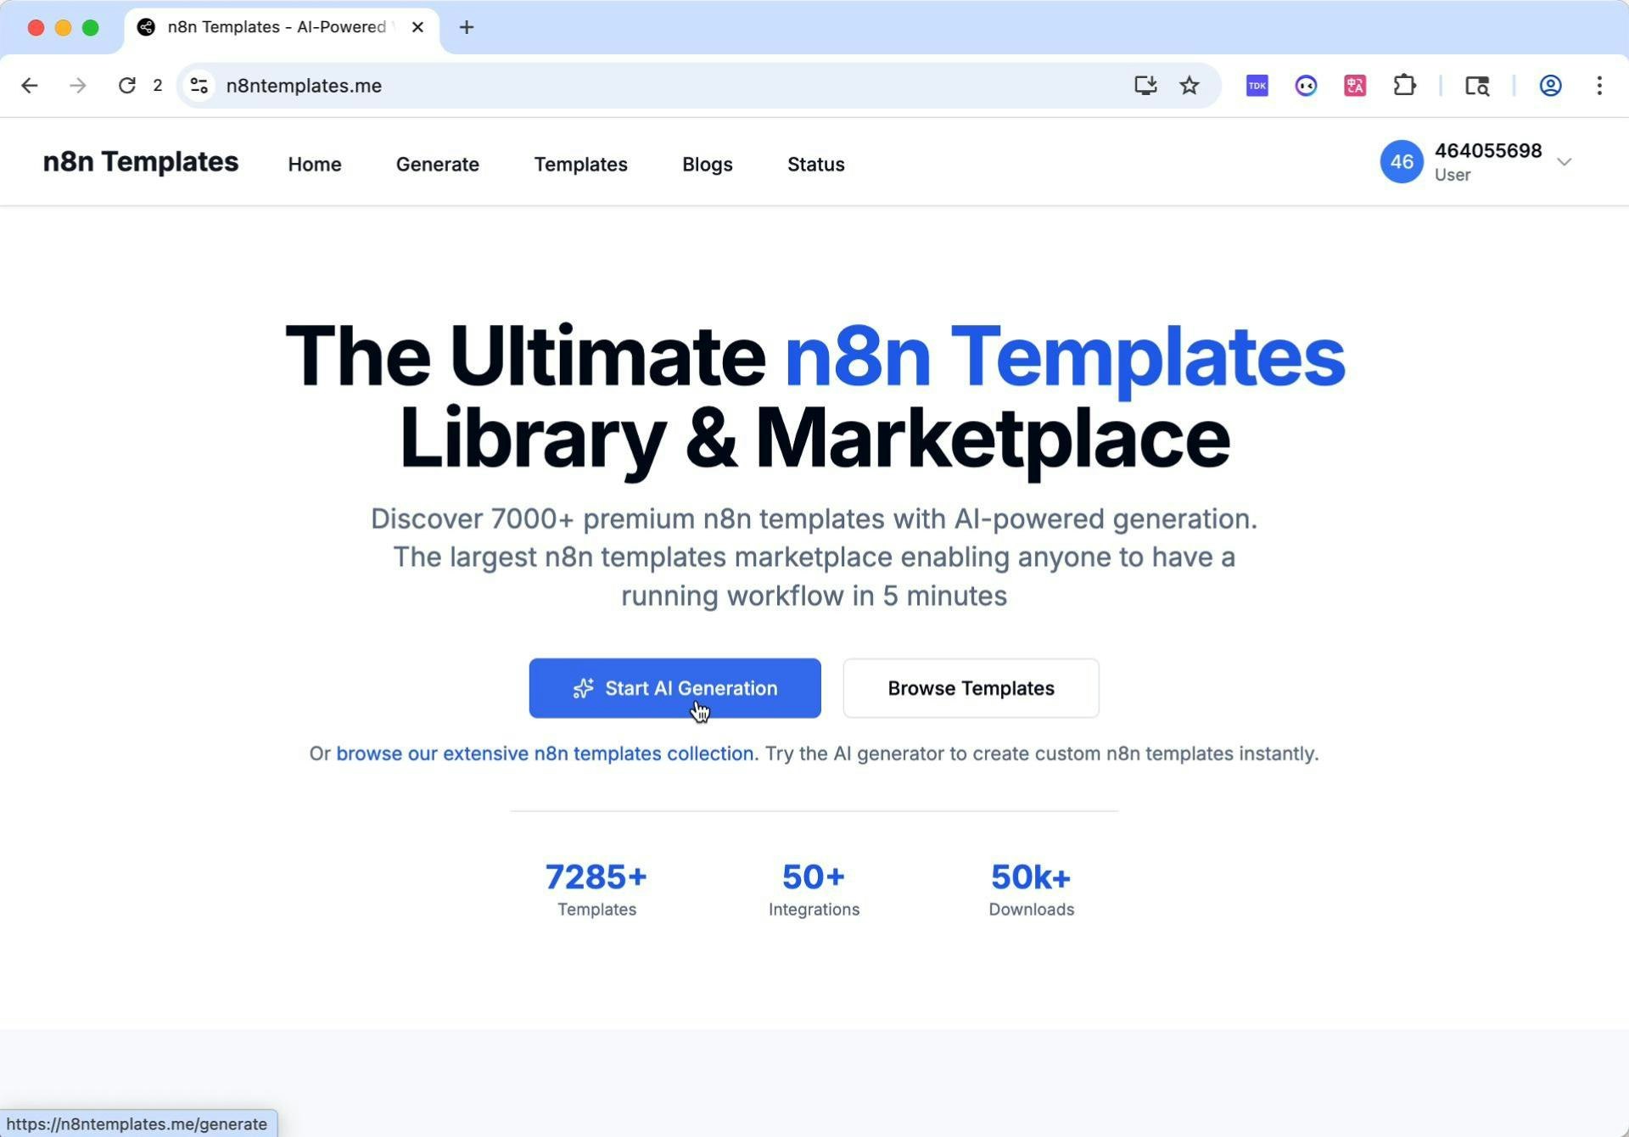Open the Chrome three-dot menu
Viewport: 1629px width, 1137px height.
pyautogui.click(x=1599, y=86)
